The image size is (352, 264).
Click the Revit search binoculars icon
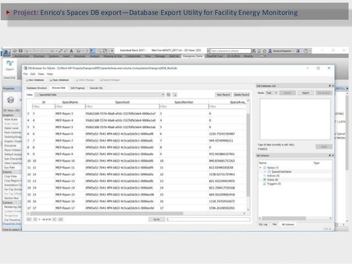(254, 51)
